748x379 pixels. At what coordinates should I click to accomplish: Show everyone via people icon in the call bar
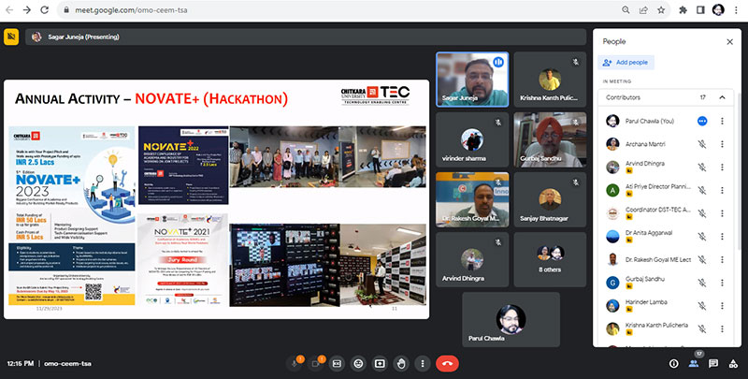pyautogui.click(x=694, y=363)
